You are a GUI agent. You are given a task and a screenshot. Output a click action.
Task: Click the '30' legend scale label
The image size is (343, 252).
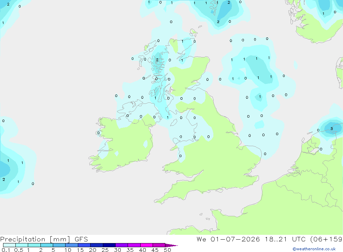tap(117, 250)
